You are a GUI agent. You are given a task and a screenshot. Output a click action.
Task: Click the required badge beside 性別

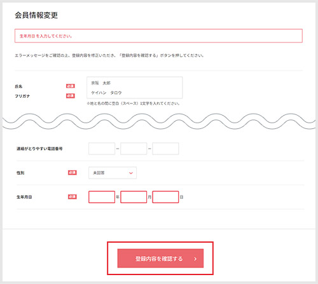coord(73,173)
